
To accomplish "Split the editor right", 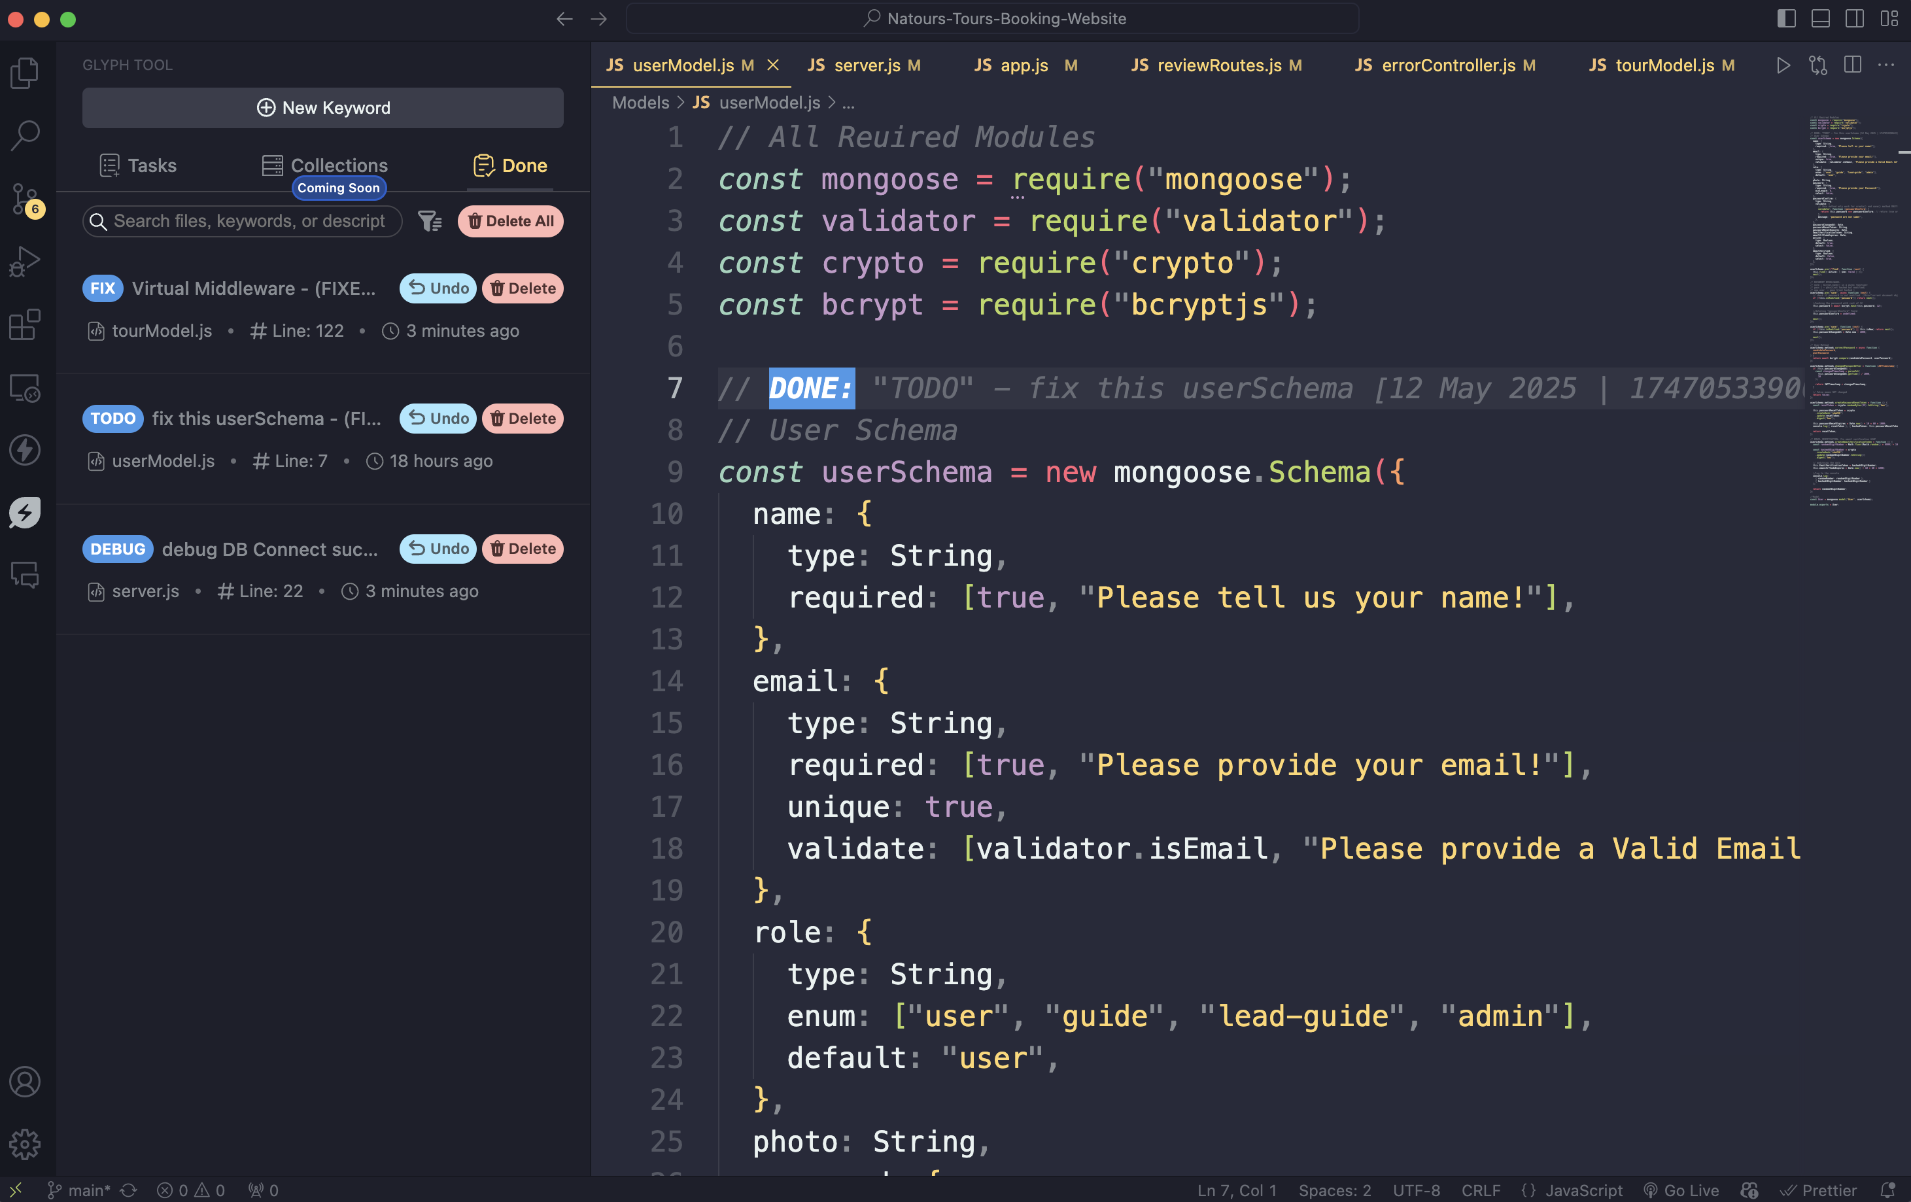I will pyautogui.click(x=1852, y=65).
